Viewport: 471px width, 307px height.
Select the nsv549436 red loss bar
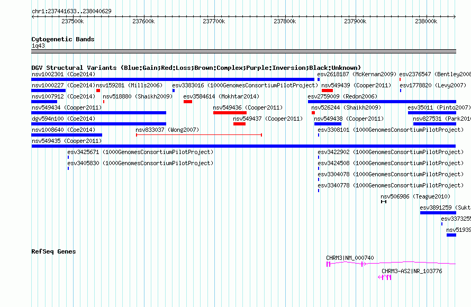(230, 113)
